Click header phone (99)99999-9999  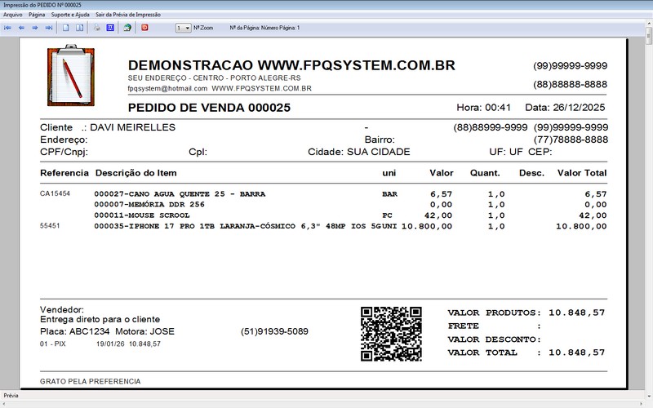[x=570, y=66]
